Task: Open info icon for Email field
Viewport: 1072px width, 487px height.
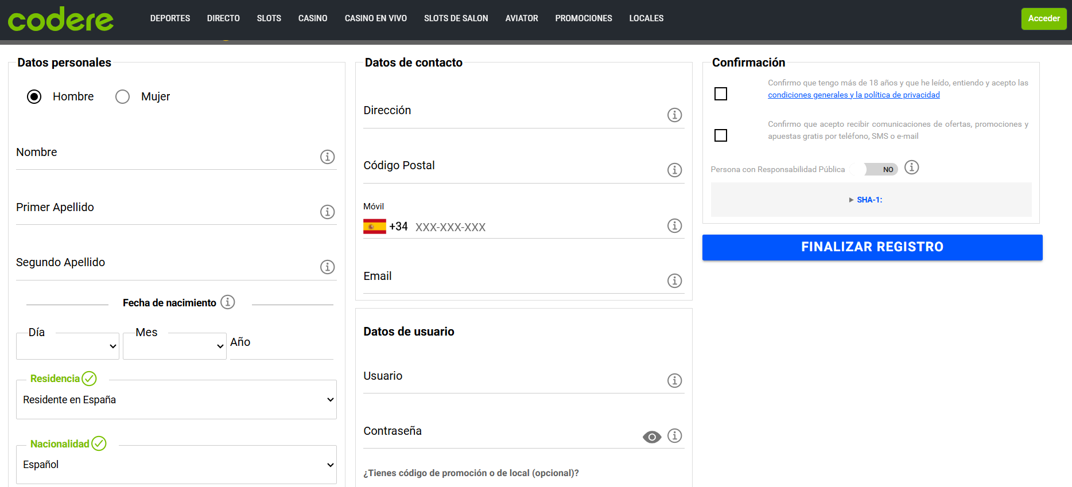Action: click(x=674, y=280)
